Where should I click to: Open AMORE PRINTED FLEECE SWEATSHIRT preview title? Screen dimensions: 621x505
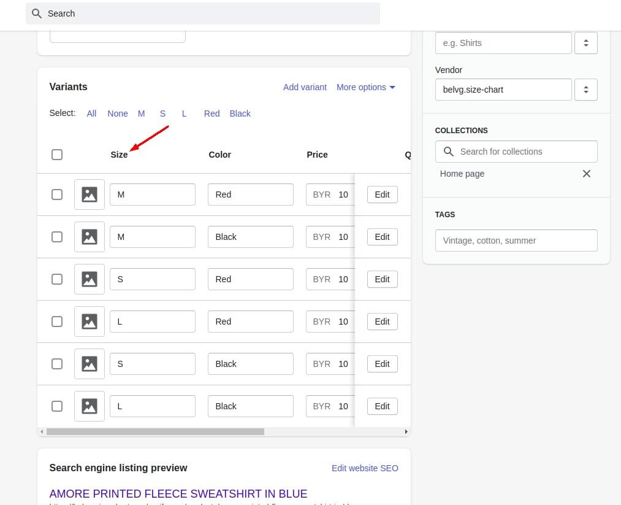click(x=178, y=493)
